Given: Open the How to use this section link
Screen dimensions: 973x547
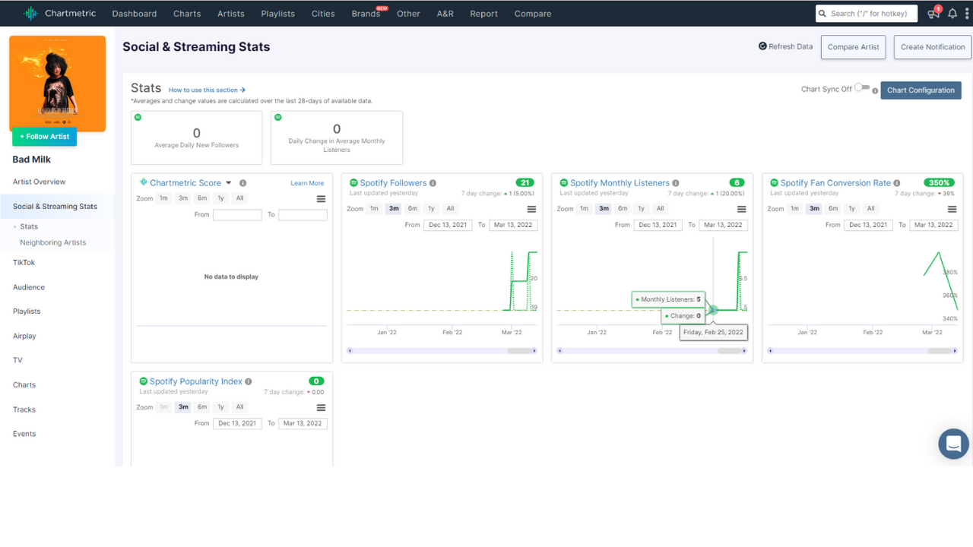Looking at the screenshot, I should (207, 90).
